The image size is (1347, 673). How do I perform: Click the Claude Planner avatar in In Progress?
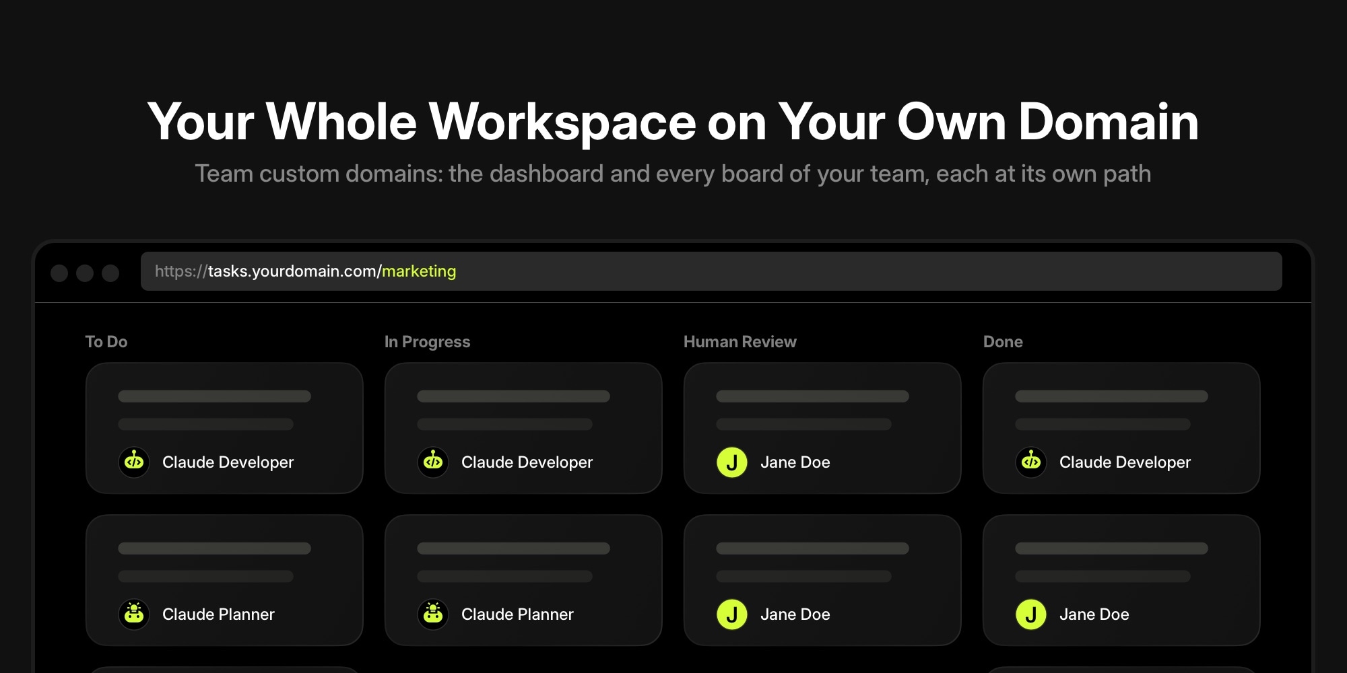433,614
